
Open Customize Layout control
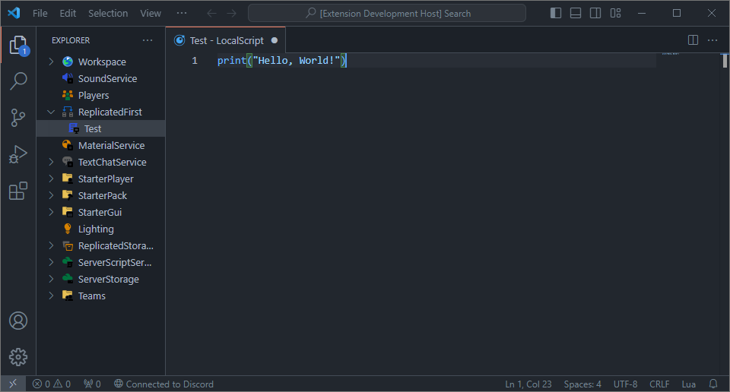tap(615, 13)
